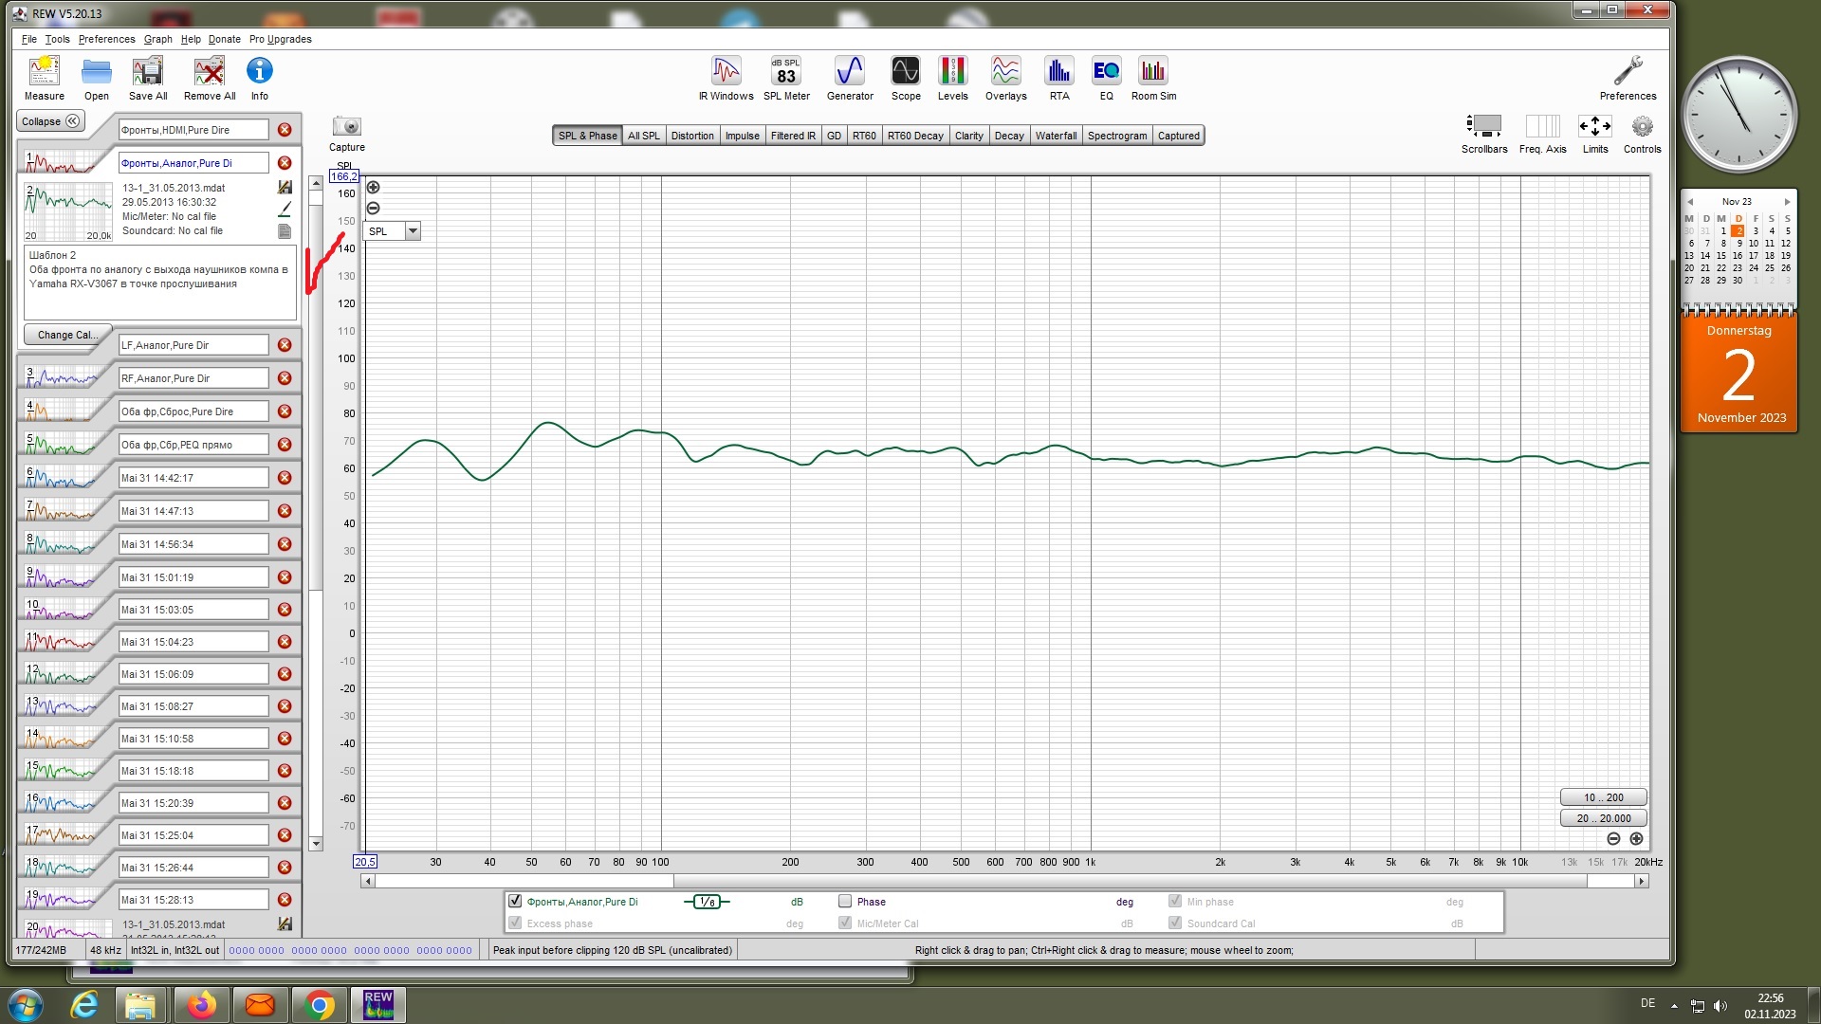Open the SPL axis dropdown
Image resolution: width=1821 pixels, height=1024 pixels.
(x=413, y=231)
